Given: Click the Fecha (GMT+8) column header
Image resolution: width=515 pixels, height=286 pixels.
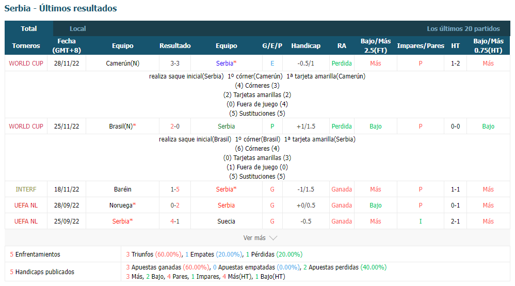Looking at the screenshot, I should (x=67, y=46).
